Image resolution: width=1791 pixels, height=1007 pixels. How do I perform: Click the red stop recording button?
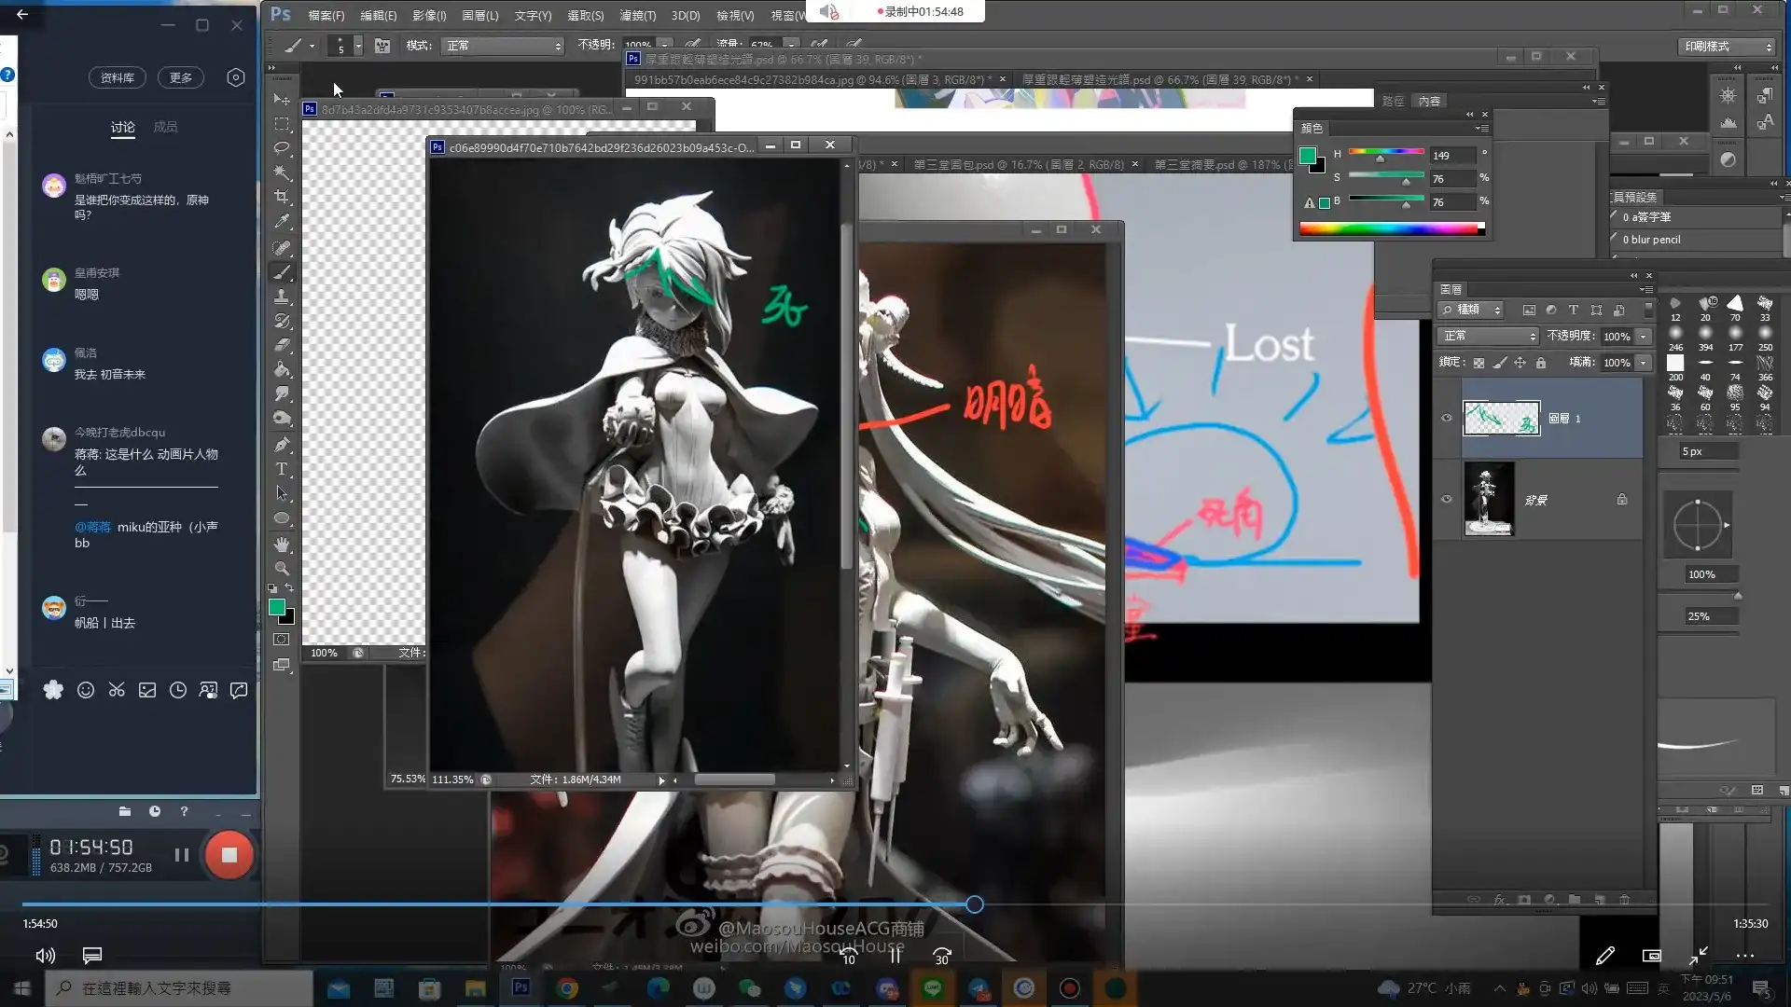(229, 855)
